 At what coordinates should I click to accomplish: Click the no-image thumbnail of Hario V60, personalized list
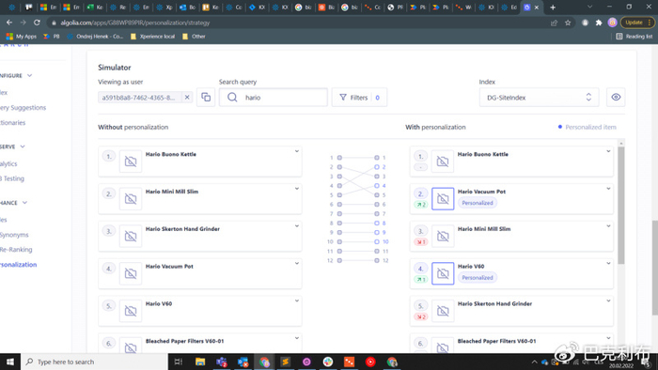pyautogui.click(x=443, y=273)
